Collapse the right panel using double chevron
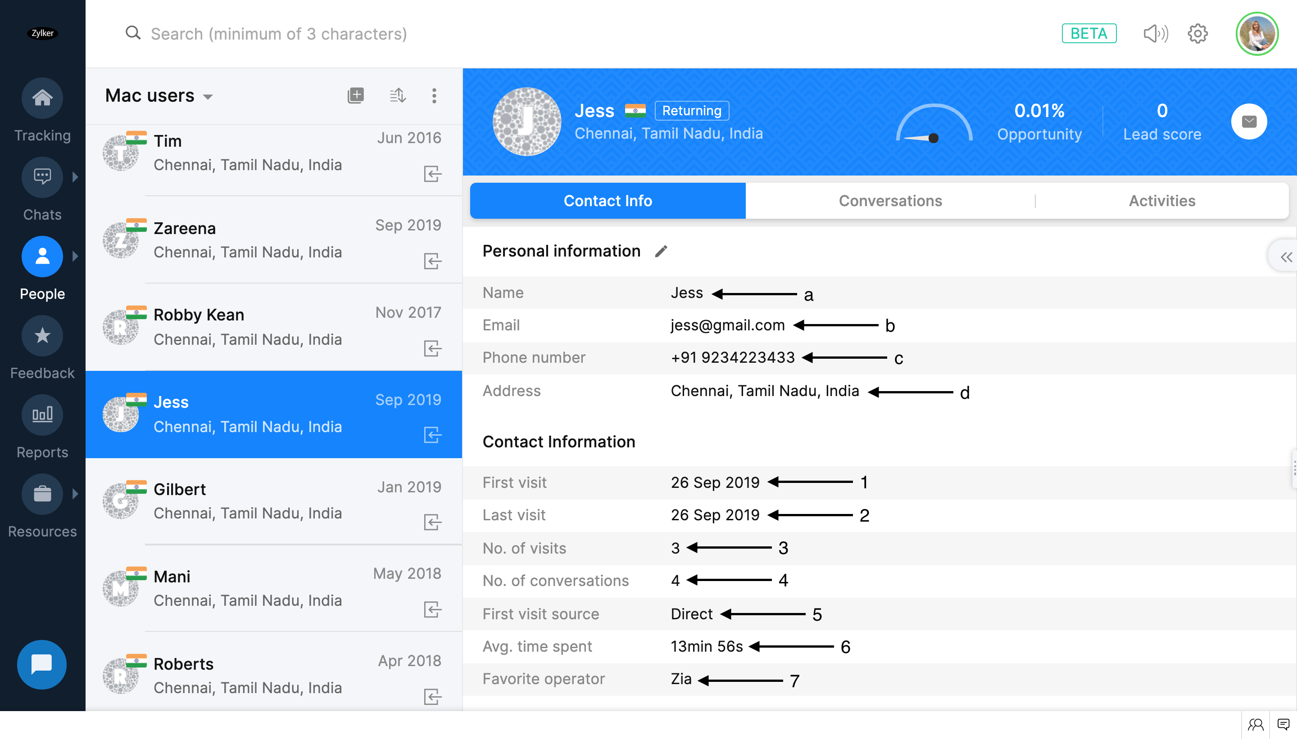The width and height of the screenshot is (1297, 739). point(1286,257)
